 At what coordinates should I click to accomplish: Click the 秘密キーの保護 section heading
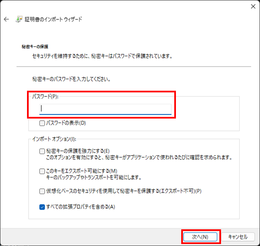[35, 46]
